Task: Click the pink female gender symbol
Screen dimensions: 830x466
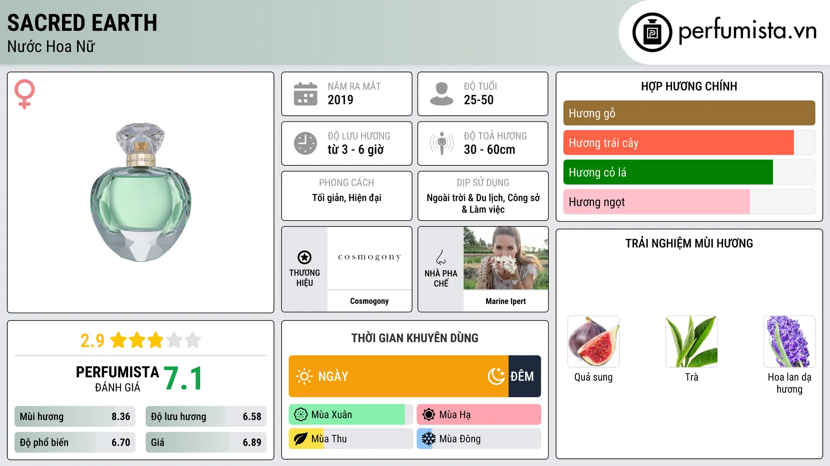Action: click(x=25, y=94)
